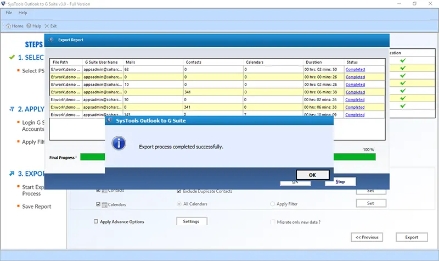Screen dimensions: 439x261
Task: Open Completed link for 00 mins: 26 row
Action: 355,77
